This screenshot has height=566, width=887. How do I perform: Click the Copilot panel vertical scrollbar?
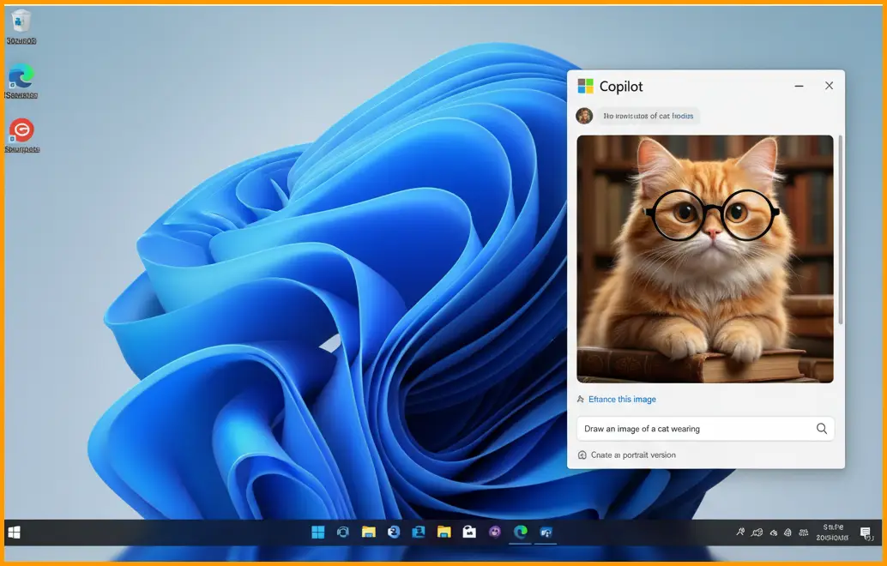pos(840,232)
